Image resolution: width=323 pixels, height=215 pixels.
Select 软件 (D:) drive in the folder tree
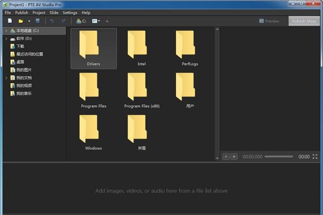click(x=21, y=39)
